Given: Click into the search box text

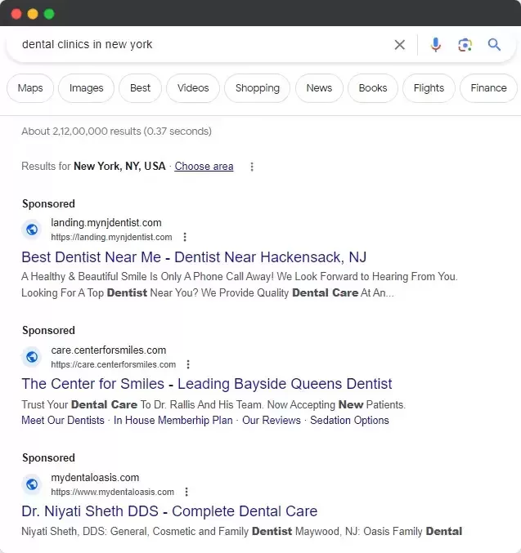Looking at the screenshot, I should point(87,45).
